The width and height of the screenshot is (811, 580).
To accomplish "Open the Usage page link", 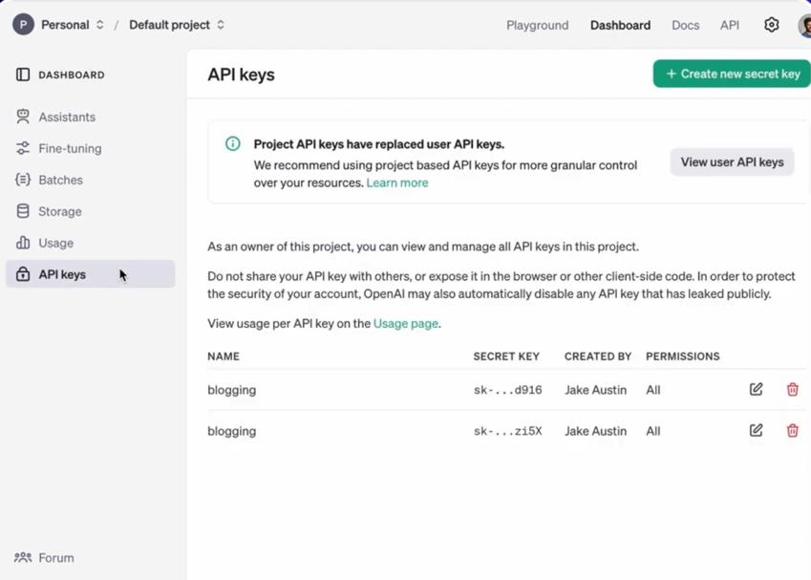I will click(x=406, y=324).
